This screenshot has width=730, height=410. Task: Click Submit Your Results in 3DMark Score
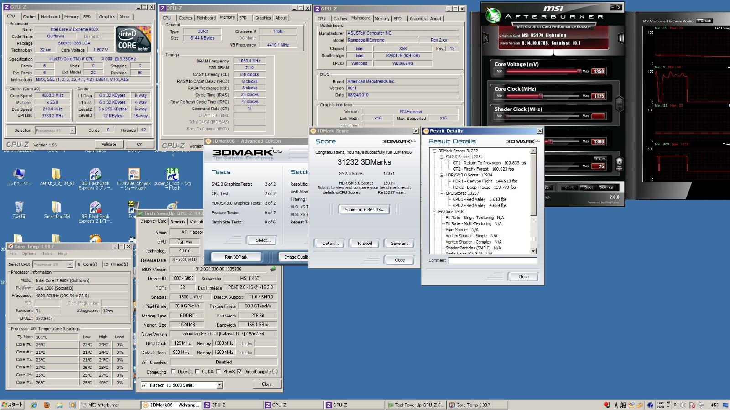point(365,209)
